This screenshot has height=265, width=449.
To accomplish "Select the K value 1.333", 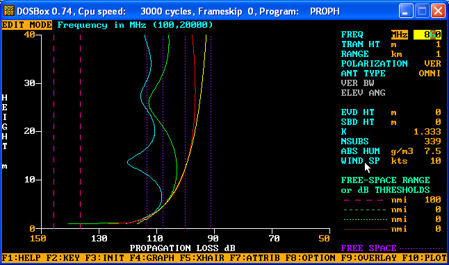I will (427, 132).
